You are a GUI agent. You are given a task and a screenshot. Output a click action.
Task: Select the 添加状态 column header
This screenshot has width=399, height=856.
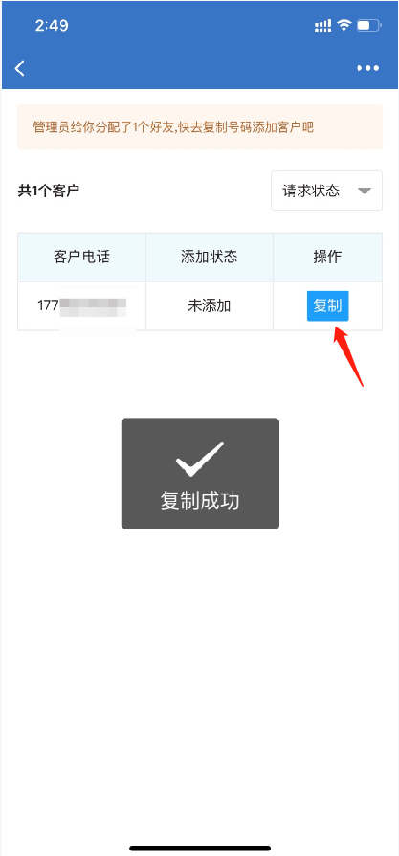[x=209, y=258]
